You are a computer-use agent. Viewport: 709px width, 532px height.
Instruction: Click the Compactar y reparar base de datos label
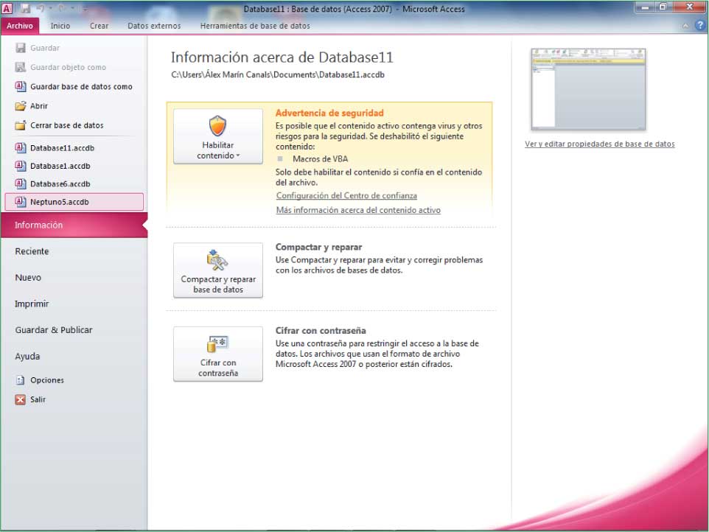pyautogui.click(x=218, y=284)
